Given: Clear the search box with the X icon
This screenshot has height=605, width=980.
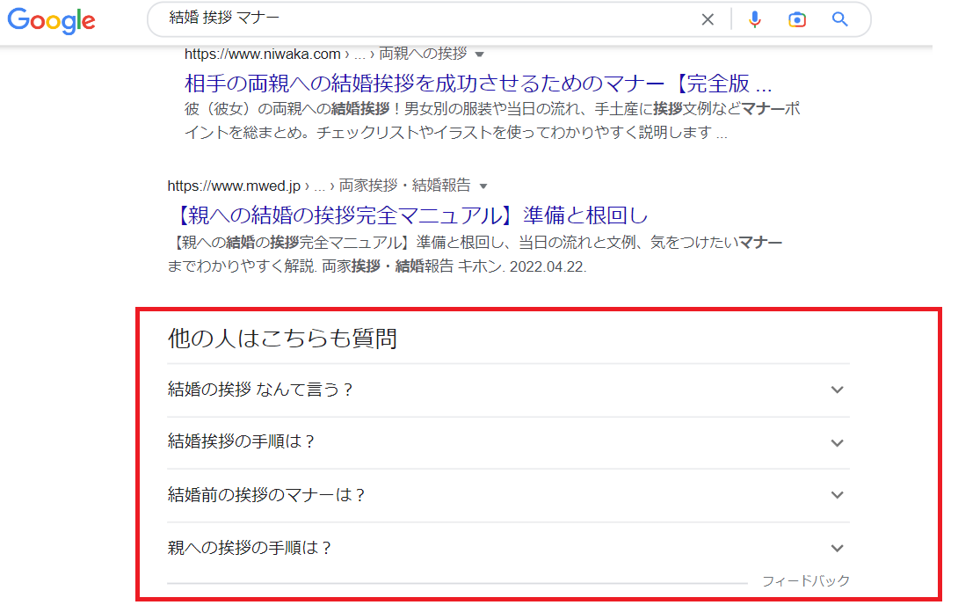Looking at the screenshot, I should pos(708,19).
